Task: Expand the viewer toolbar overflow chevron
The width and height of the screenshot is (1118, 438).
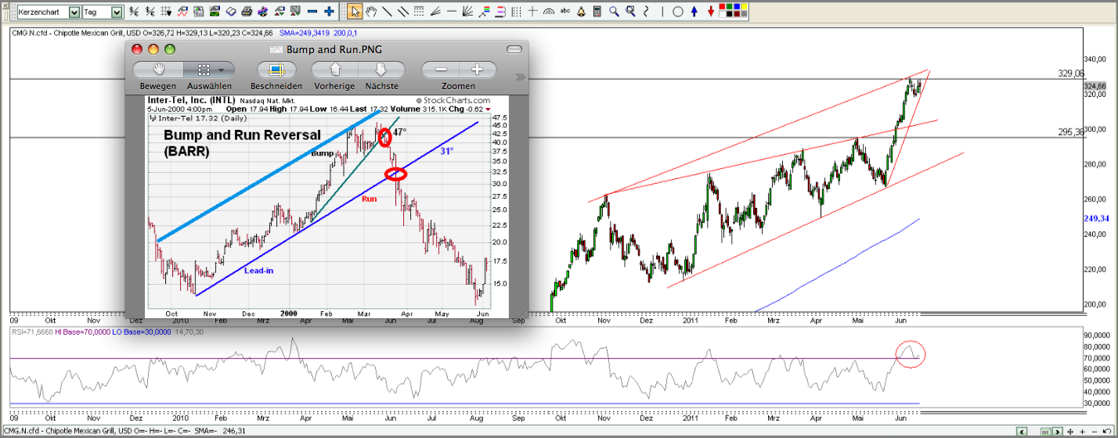Action: [x=520, y=77]
